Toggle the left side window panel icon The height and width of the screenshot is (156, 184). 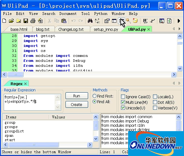pyautogui.click(x=114, y=21)
